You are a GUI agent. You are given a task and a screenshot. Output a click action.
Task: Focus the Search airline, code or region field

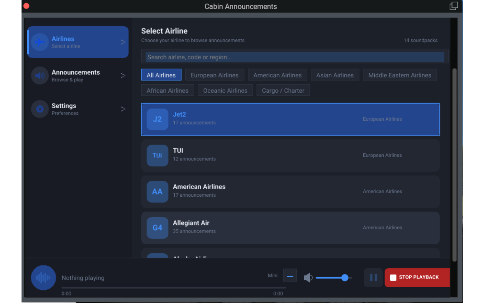(295, 57)
